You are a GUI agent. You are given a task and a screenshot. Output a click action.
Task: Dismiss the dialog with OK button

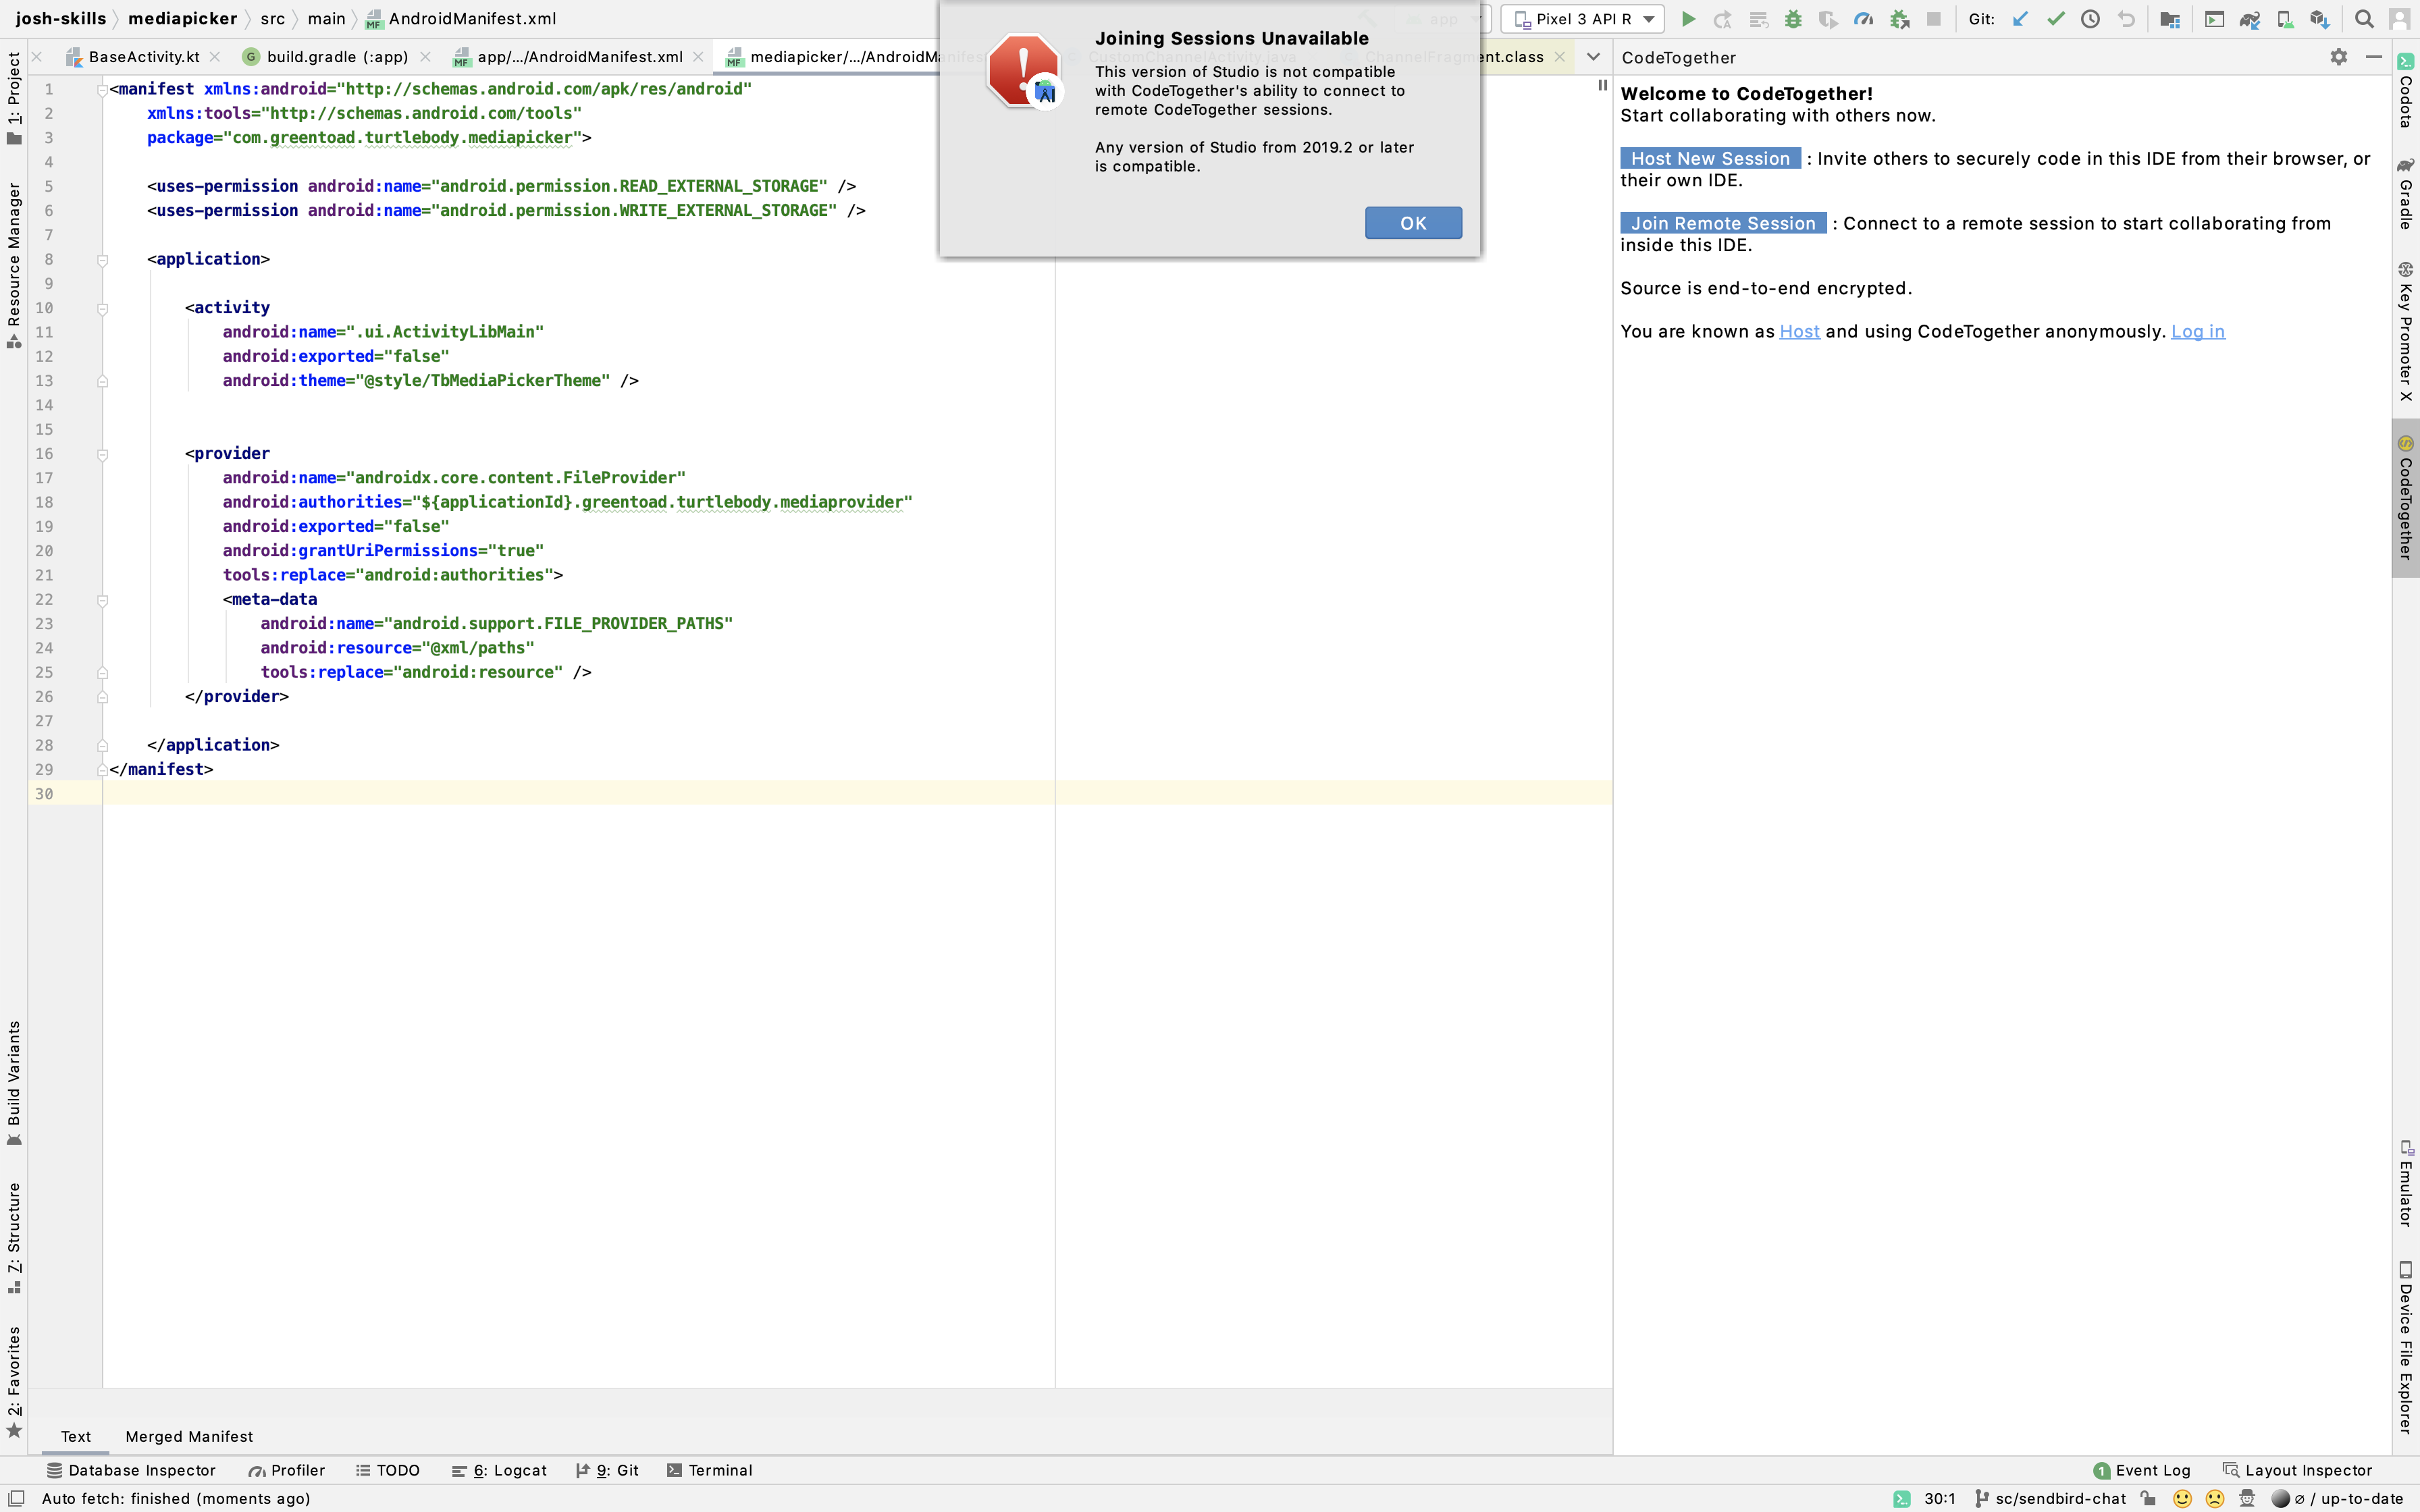point(1413,223)
